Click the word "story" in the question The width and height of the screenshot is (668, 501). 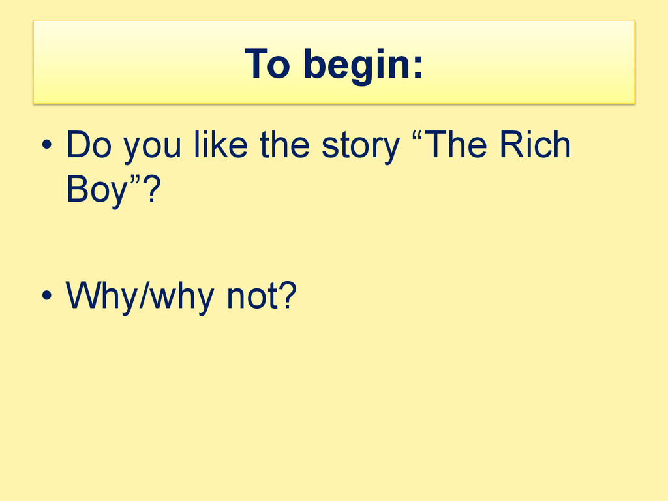(x=360, y=147)
